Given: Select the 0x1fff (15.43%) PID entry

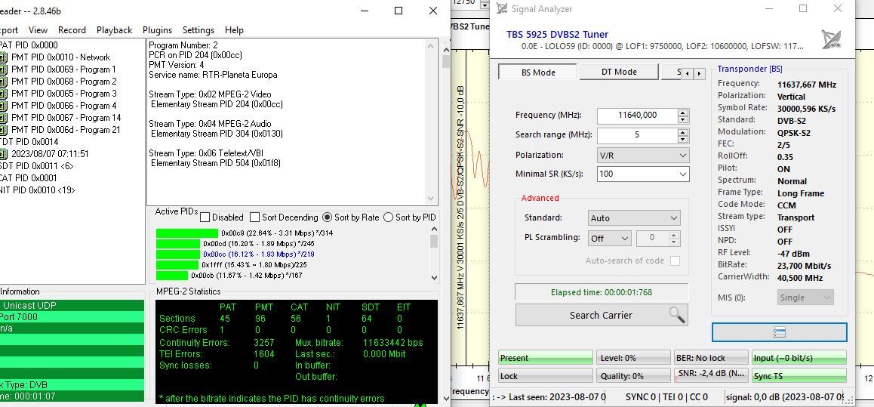Looking at the screenshot, I should coord(231,265).
